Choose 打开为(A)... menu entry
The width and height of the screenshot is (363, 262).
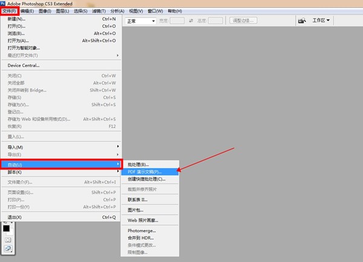(x=61, y=40)
